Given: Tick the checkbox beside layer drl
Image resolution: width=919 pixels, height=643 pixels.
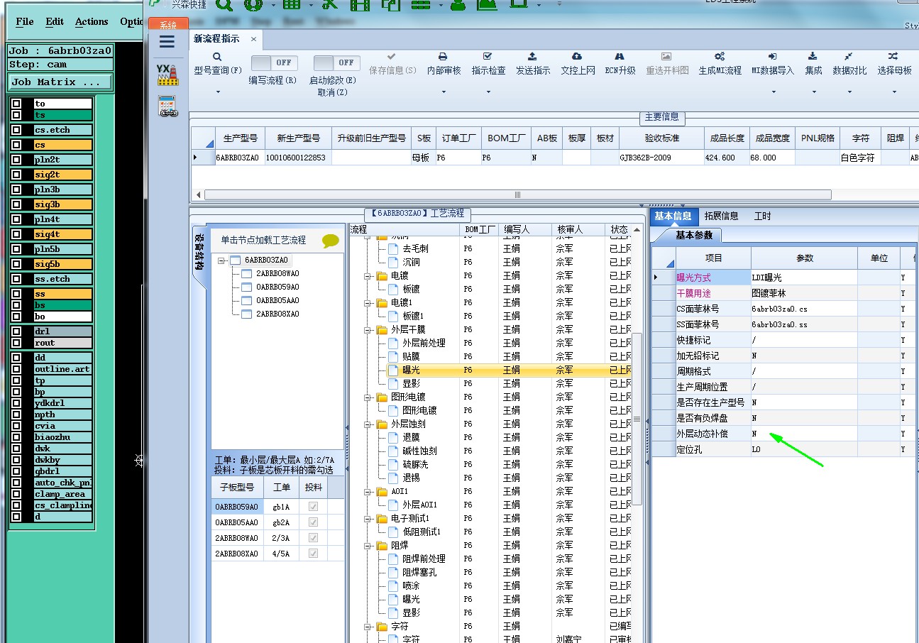Looking at the screenshot, I should 16,331.
